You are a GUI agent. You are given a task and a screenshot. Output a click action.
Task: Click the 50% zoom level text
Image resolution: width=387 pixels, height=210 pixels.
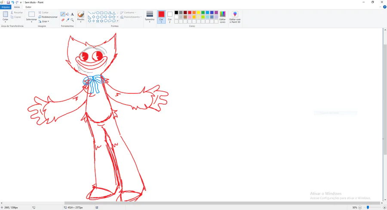click(x=355, y=207)
